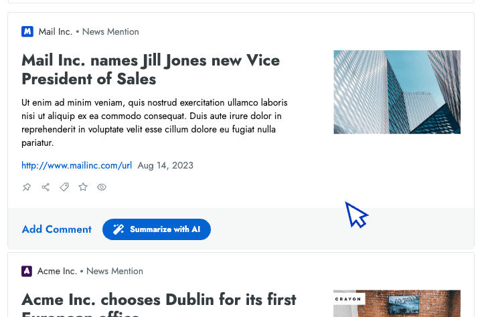Open the Add Comment link

coord(57,229)
